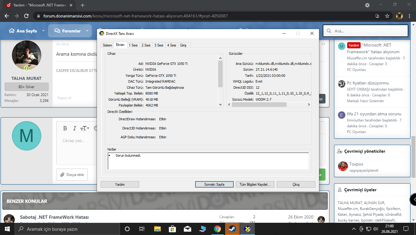Click the Rapor et link
416x235 pixels.
65,98
